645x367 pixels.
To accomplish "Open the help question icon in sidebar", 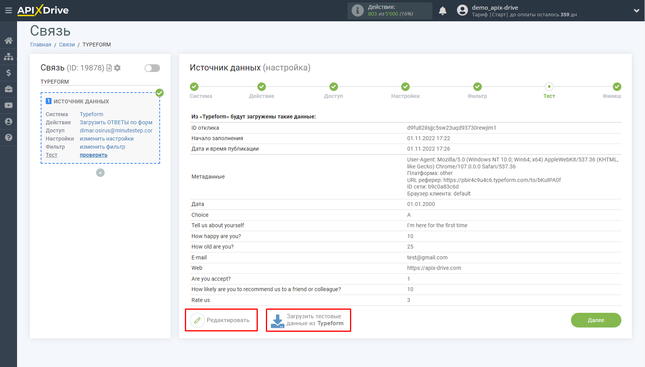I will [x=9, y=137].
